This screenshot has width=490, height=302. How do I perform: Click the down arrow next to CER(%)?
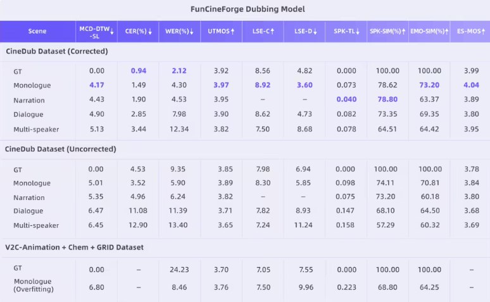pyautogui.click(x=149, y=31)
